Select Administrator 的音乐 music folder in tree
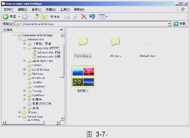 [49, 52]
